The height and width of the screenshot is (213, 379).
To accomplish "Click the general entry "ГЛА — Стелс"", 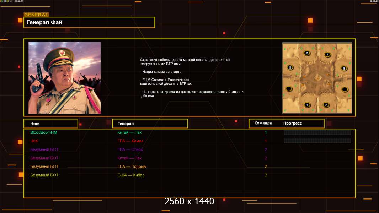I will point(130,149).
